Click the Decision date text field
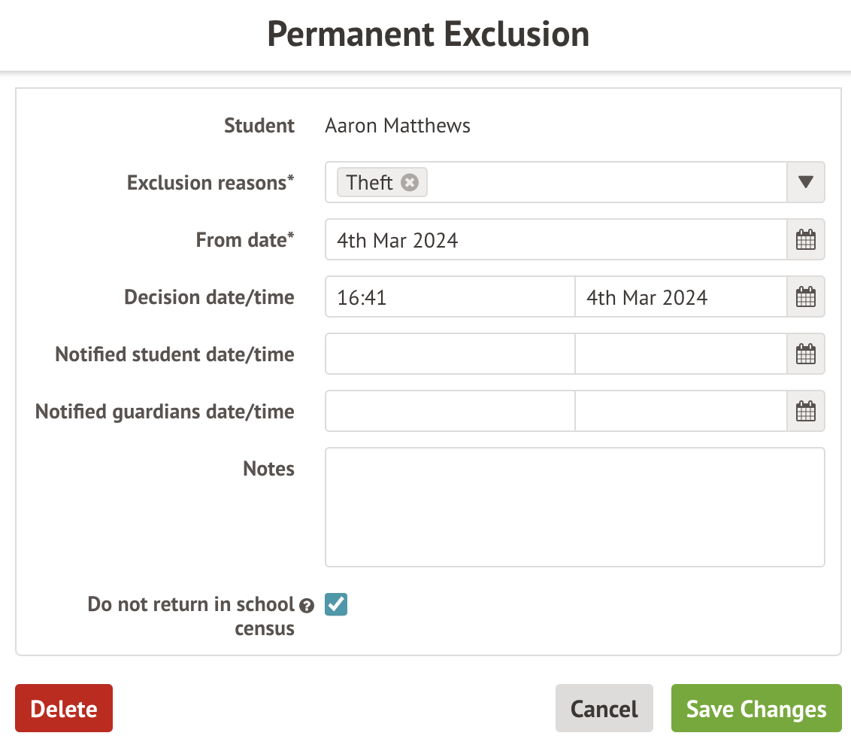The image size is (851, 748). click(680, 297)
